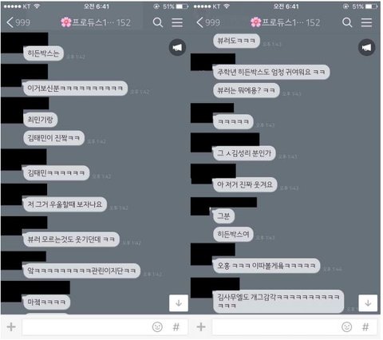Open search in the right chat header
Viewport: 383px width, 340px height.
pyautogui.click(x=347, y=22)
